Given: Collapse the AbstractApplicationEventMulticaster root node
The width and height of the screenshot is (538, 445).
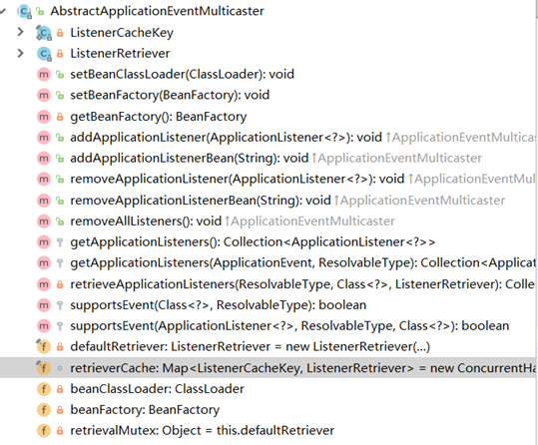Looking at the screenshot, I should point(3,11).
